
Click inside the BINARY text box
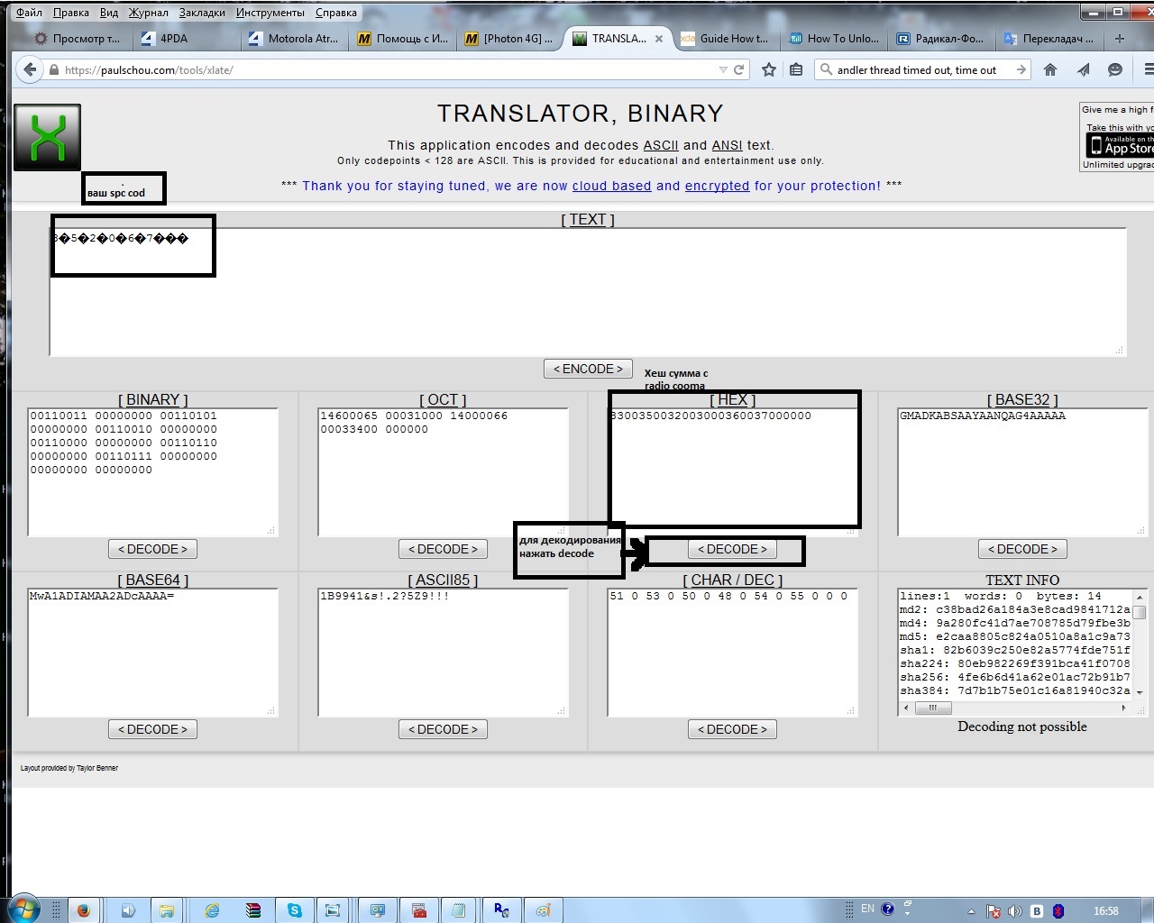[x=152, y=472]
